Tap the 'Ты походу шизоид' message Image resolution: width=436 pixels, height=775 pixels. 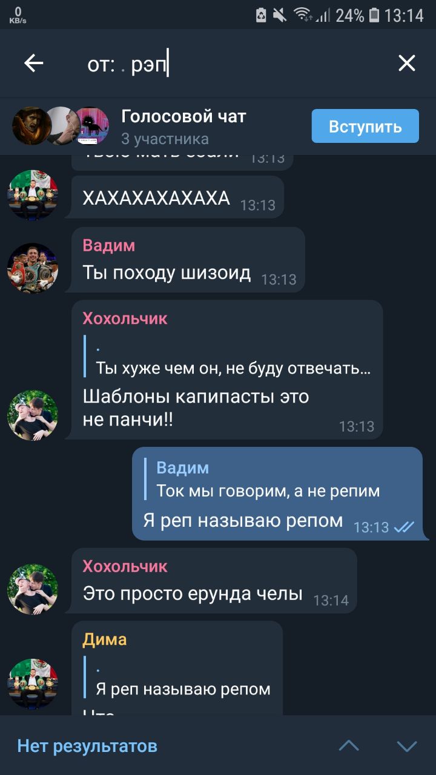point(167,272)
